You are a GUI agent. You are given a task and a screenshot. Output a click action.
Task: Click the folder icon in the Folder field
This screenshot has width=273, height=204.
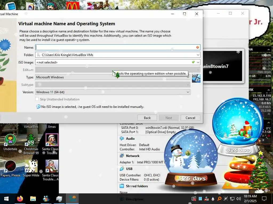tap(39, 55)
